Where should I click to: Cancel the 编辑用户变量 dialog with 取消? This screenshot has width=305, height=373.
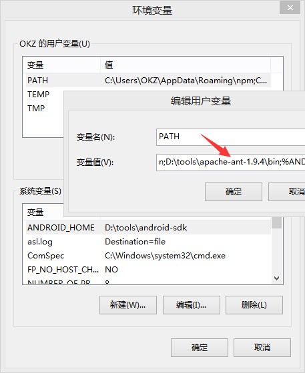pos(287,192)
